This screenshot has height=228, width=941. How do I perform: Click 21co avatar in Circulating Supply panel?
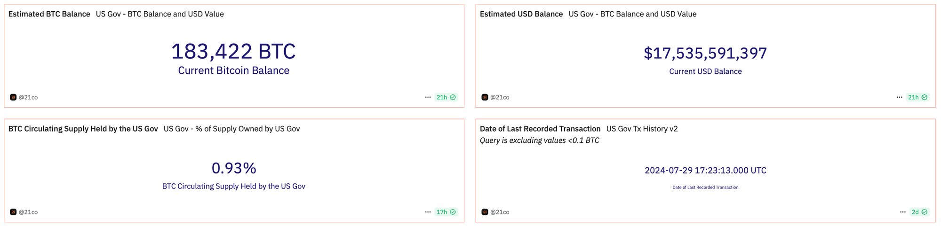pyautogui.click(x=13, y=212)
